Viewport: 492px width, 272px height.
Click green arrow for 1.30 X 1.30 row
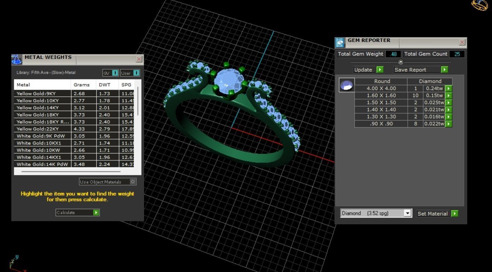448,117
